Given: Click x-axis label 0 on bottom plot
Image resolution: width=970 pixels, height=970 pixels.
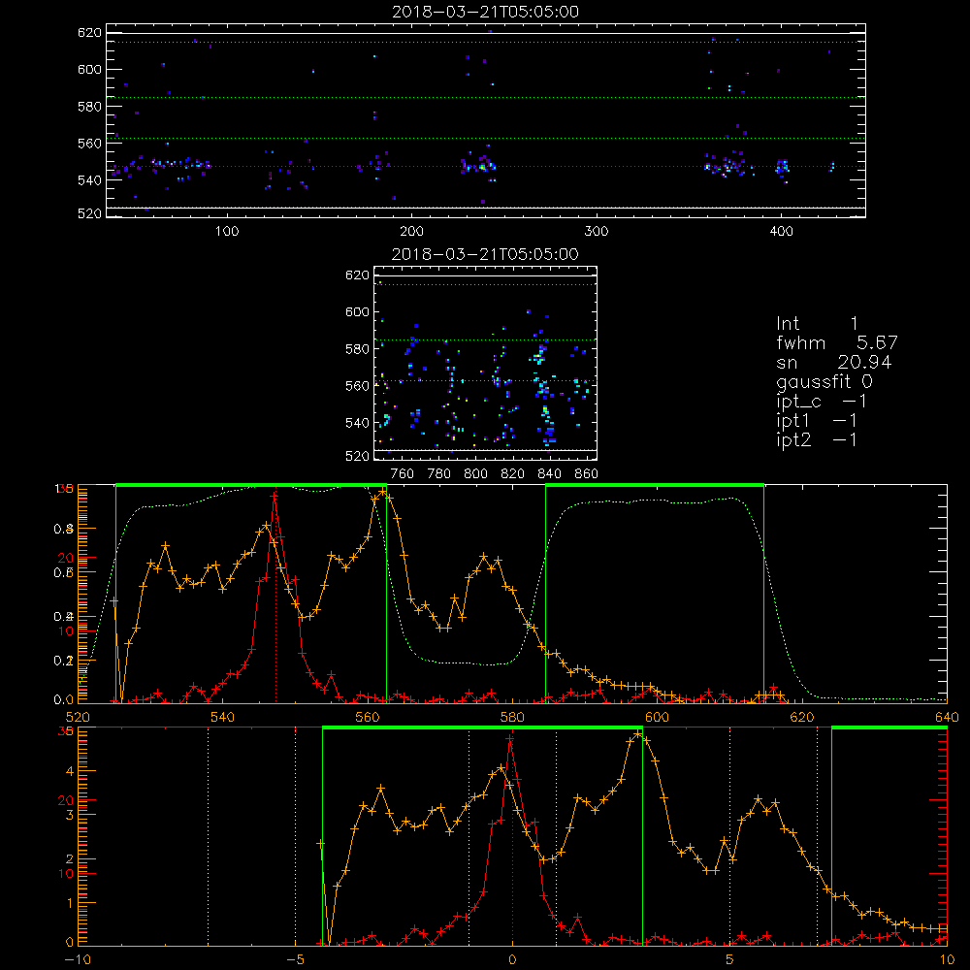Looking at the screenshot, I should click(512, 959).
